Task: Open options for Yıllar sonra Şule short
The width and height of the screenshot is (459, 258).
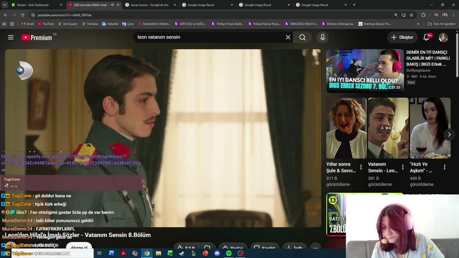Action: point(361,167)
